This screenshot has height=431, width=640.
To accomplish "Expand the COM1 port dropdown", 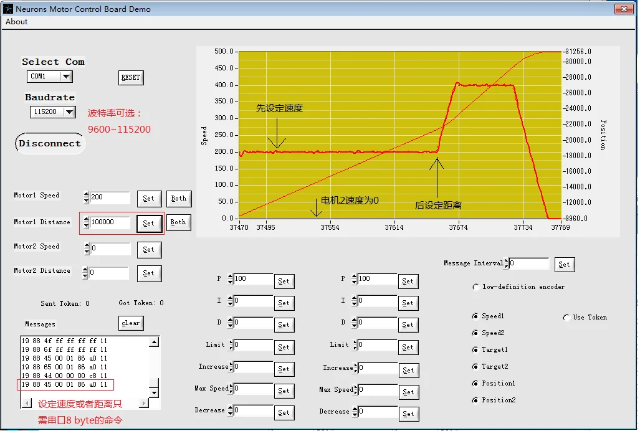I will 66,76.
